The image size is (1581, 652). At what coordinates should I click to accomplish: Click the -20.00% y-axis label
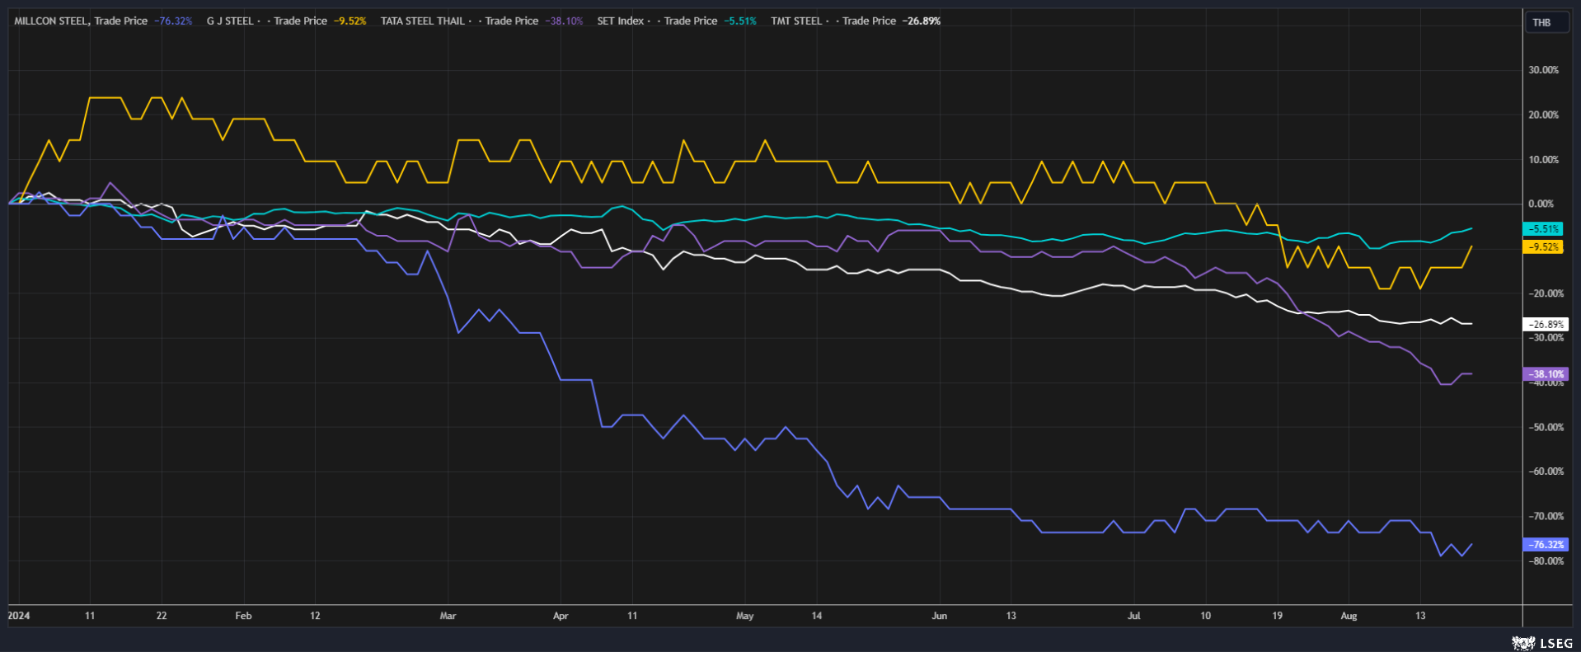(1545, 293)
